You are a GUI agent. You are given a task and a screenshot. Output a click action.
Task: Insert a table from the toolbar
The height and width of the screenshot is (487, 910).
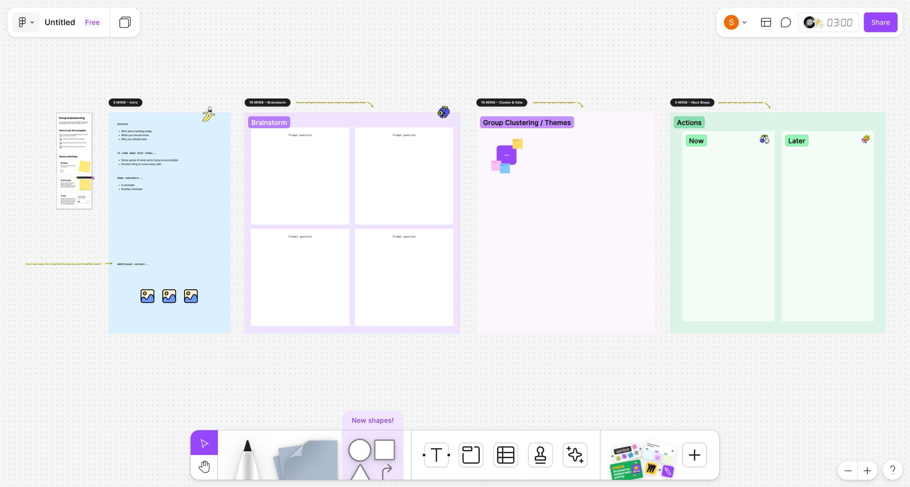click(x=505, y=455)
